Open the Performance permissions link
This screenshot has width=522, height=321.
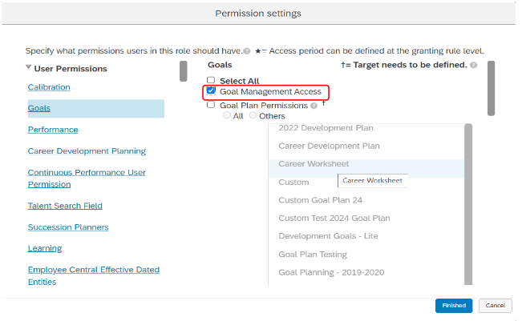pyautogui.click(x=53, y=130)
